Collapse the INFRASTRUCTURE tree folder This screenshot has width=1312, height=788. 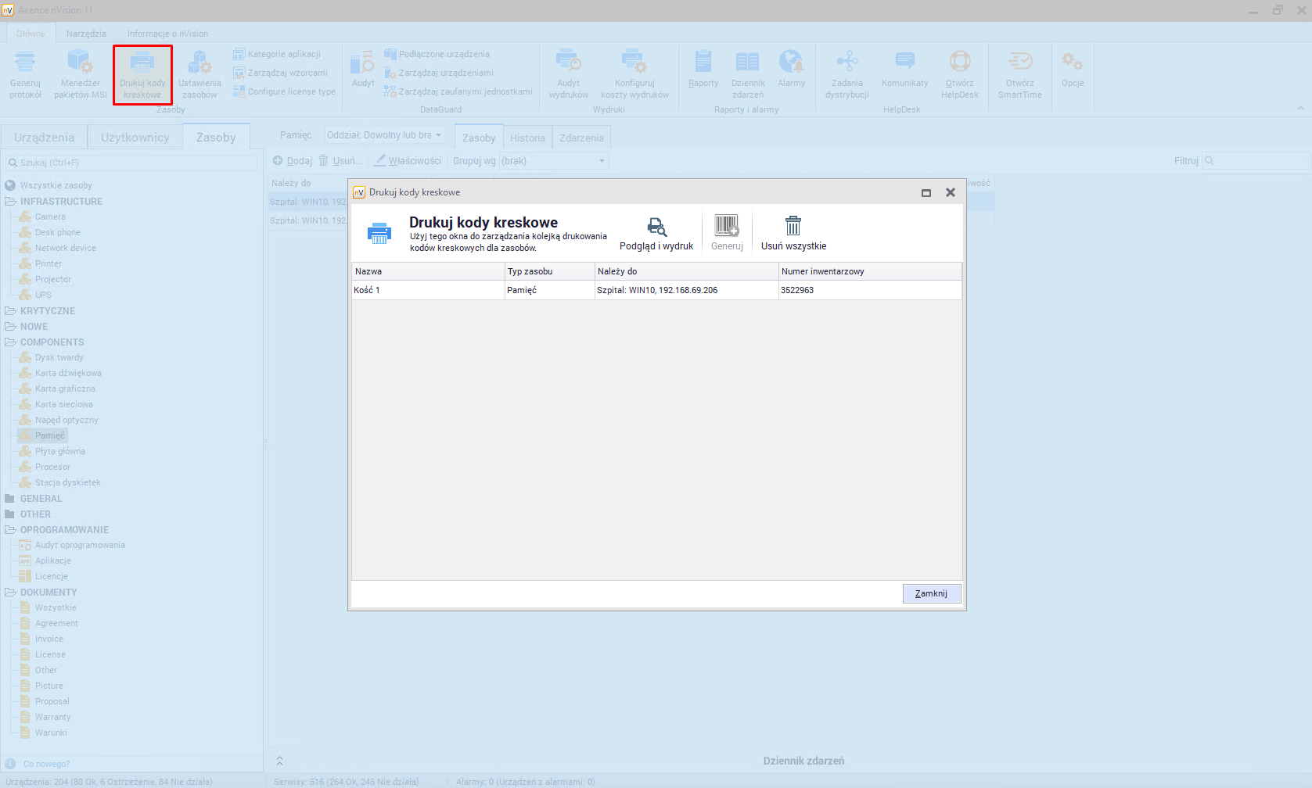tap(10, 202)
